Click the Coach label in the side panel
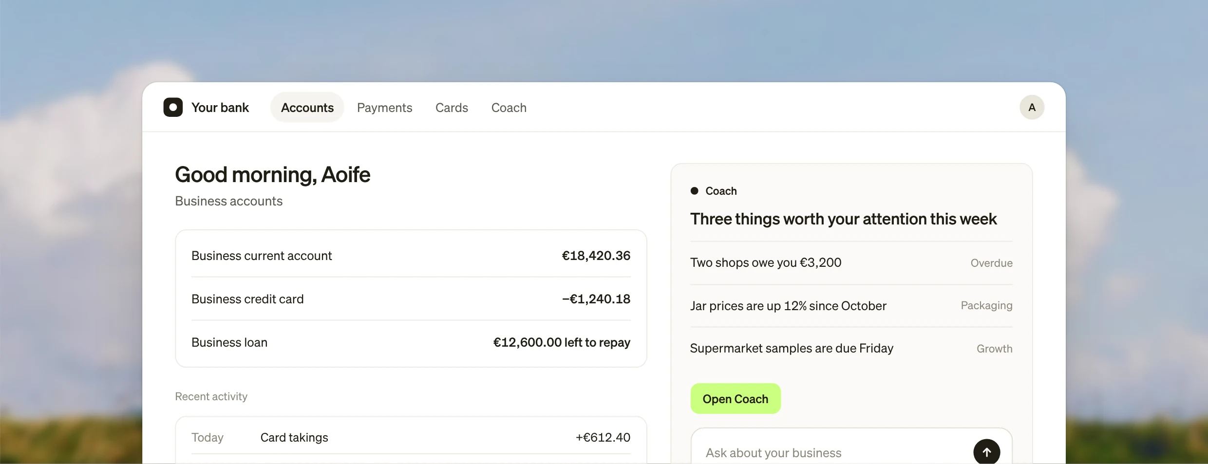The image size is (1208, 464). coord(721,191)
